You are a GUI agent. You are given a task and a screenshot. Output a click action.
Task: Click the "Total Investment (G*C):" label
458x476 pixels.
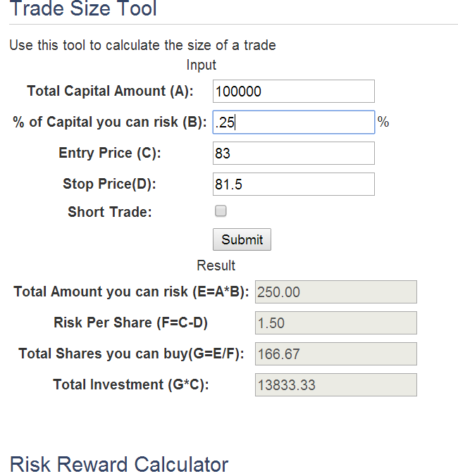(x=131, y=384)
